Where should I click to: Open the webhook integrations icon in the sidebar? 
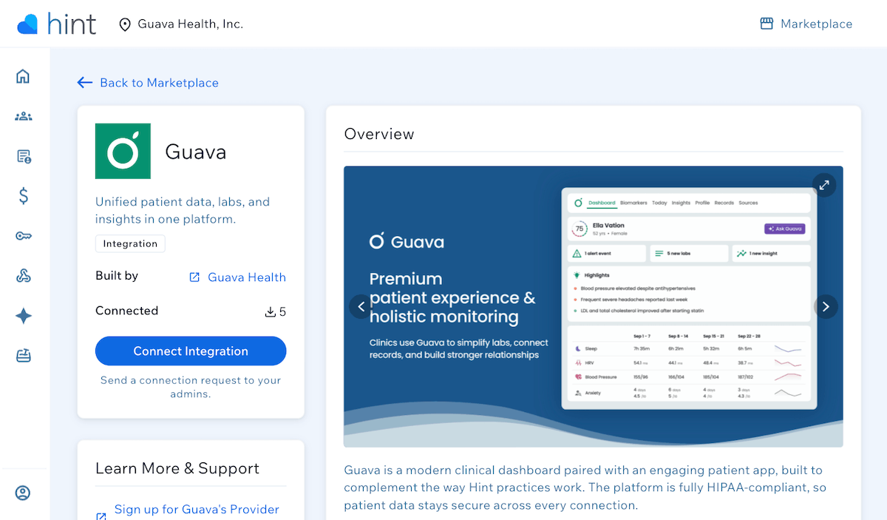pos(23,276)
